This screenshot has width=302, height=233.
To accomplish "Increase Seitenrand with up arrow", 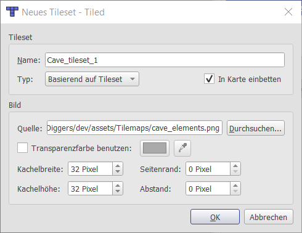I will coord(235,166).
